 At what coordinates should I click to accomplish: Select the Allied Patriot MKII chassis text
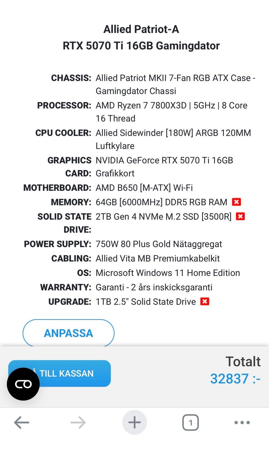(175, 84)
